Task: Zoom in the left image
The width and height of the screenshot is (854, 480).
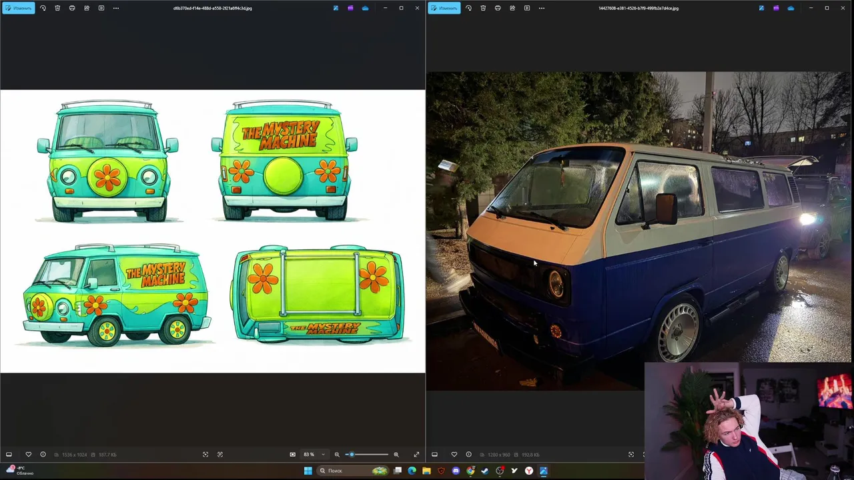Action: click(396, 455)
